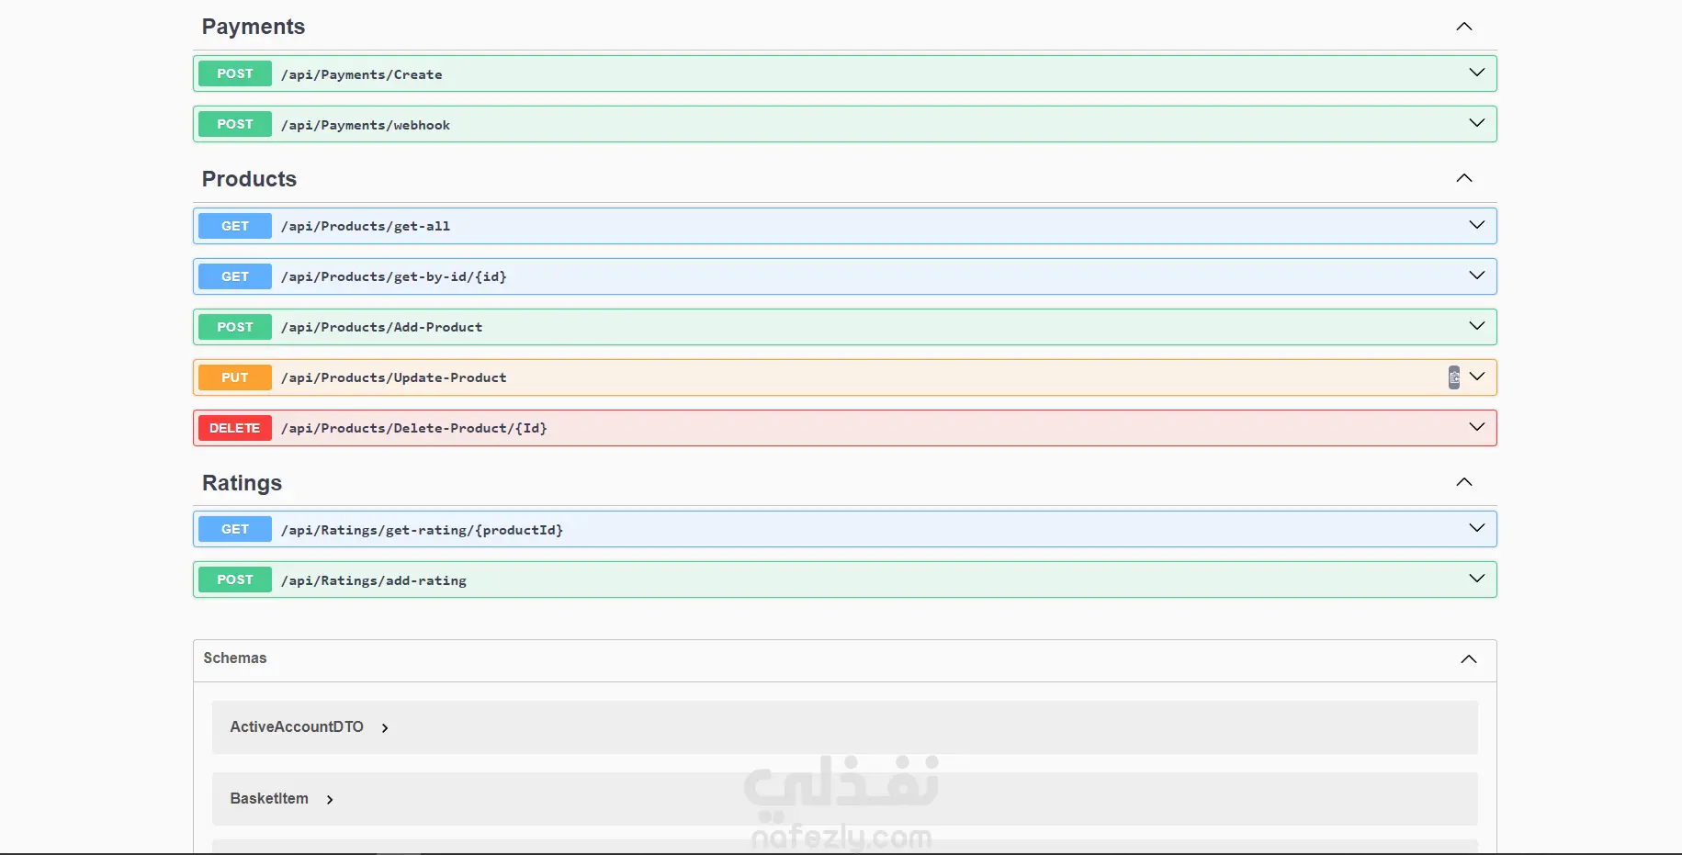Expand the Add-Product endpoint chevron
This screenshot has height=855, width=1682.
click(1477, 326)
